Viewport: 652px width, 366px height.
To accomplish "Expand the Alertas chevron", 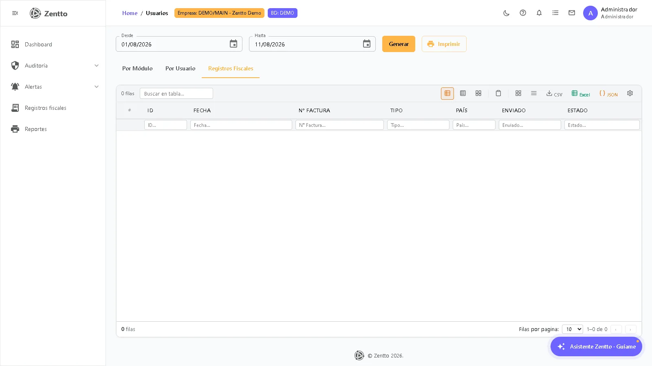I will pyautogui.click(x=97, y=87).
